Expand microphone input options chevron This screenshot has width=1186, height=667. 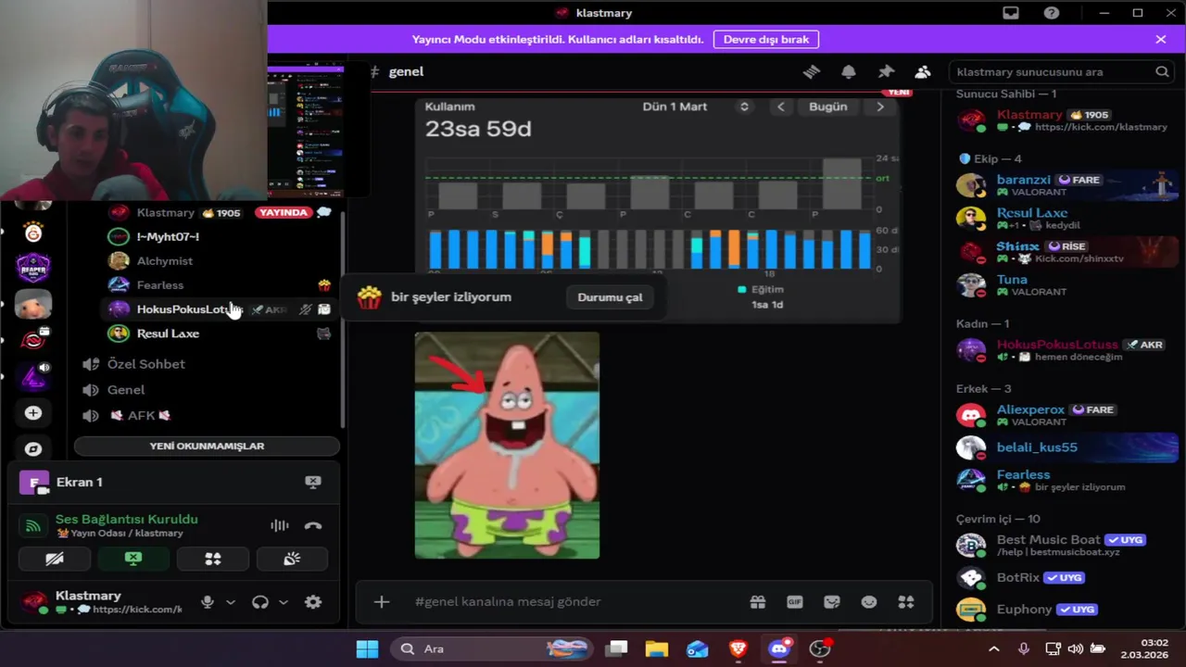pos(231,602)
